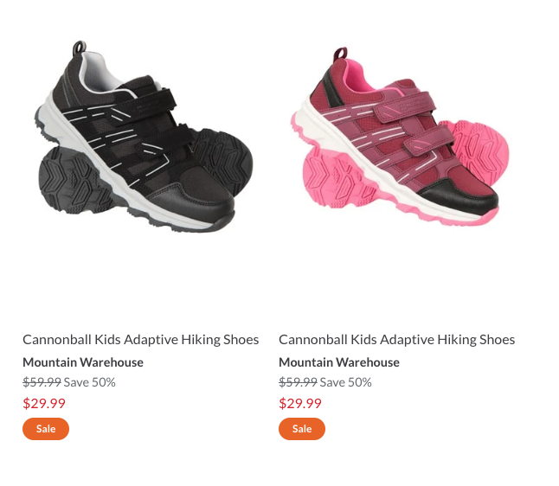559x486 pixels.
Task: Click the heel pull loop on the maroon shoe
Action: point(340,54)
